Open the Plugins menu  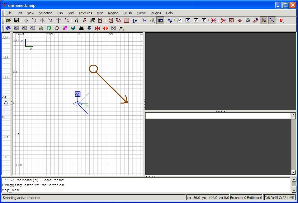156,13
